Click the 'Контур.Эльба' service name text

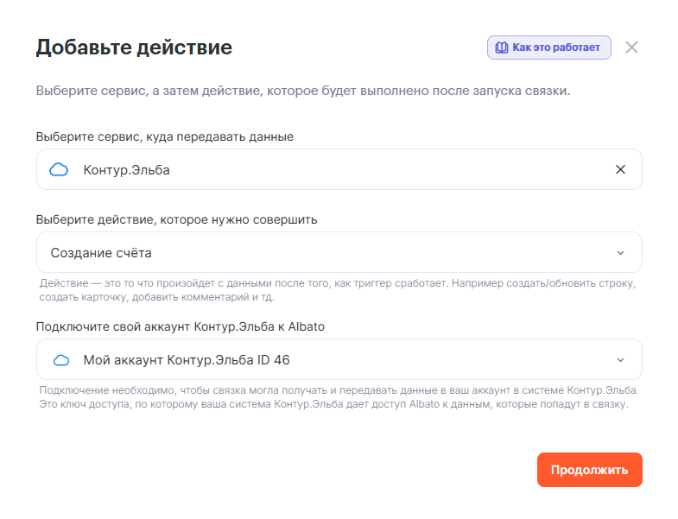tap(126, 170)
